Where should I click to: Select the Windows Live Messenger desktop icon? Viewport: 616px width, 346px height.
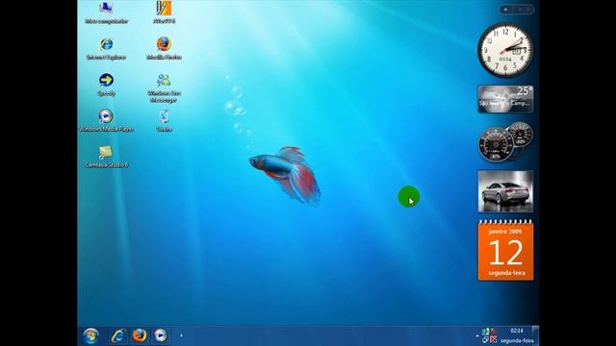[x=164, y=88]
